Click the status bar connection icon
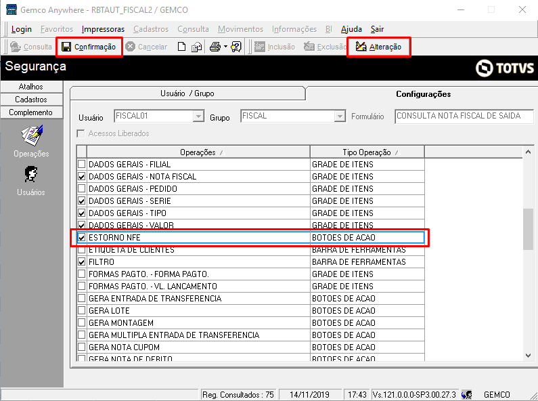Viewport: 538px width, 401px height. [467, 395]
